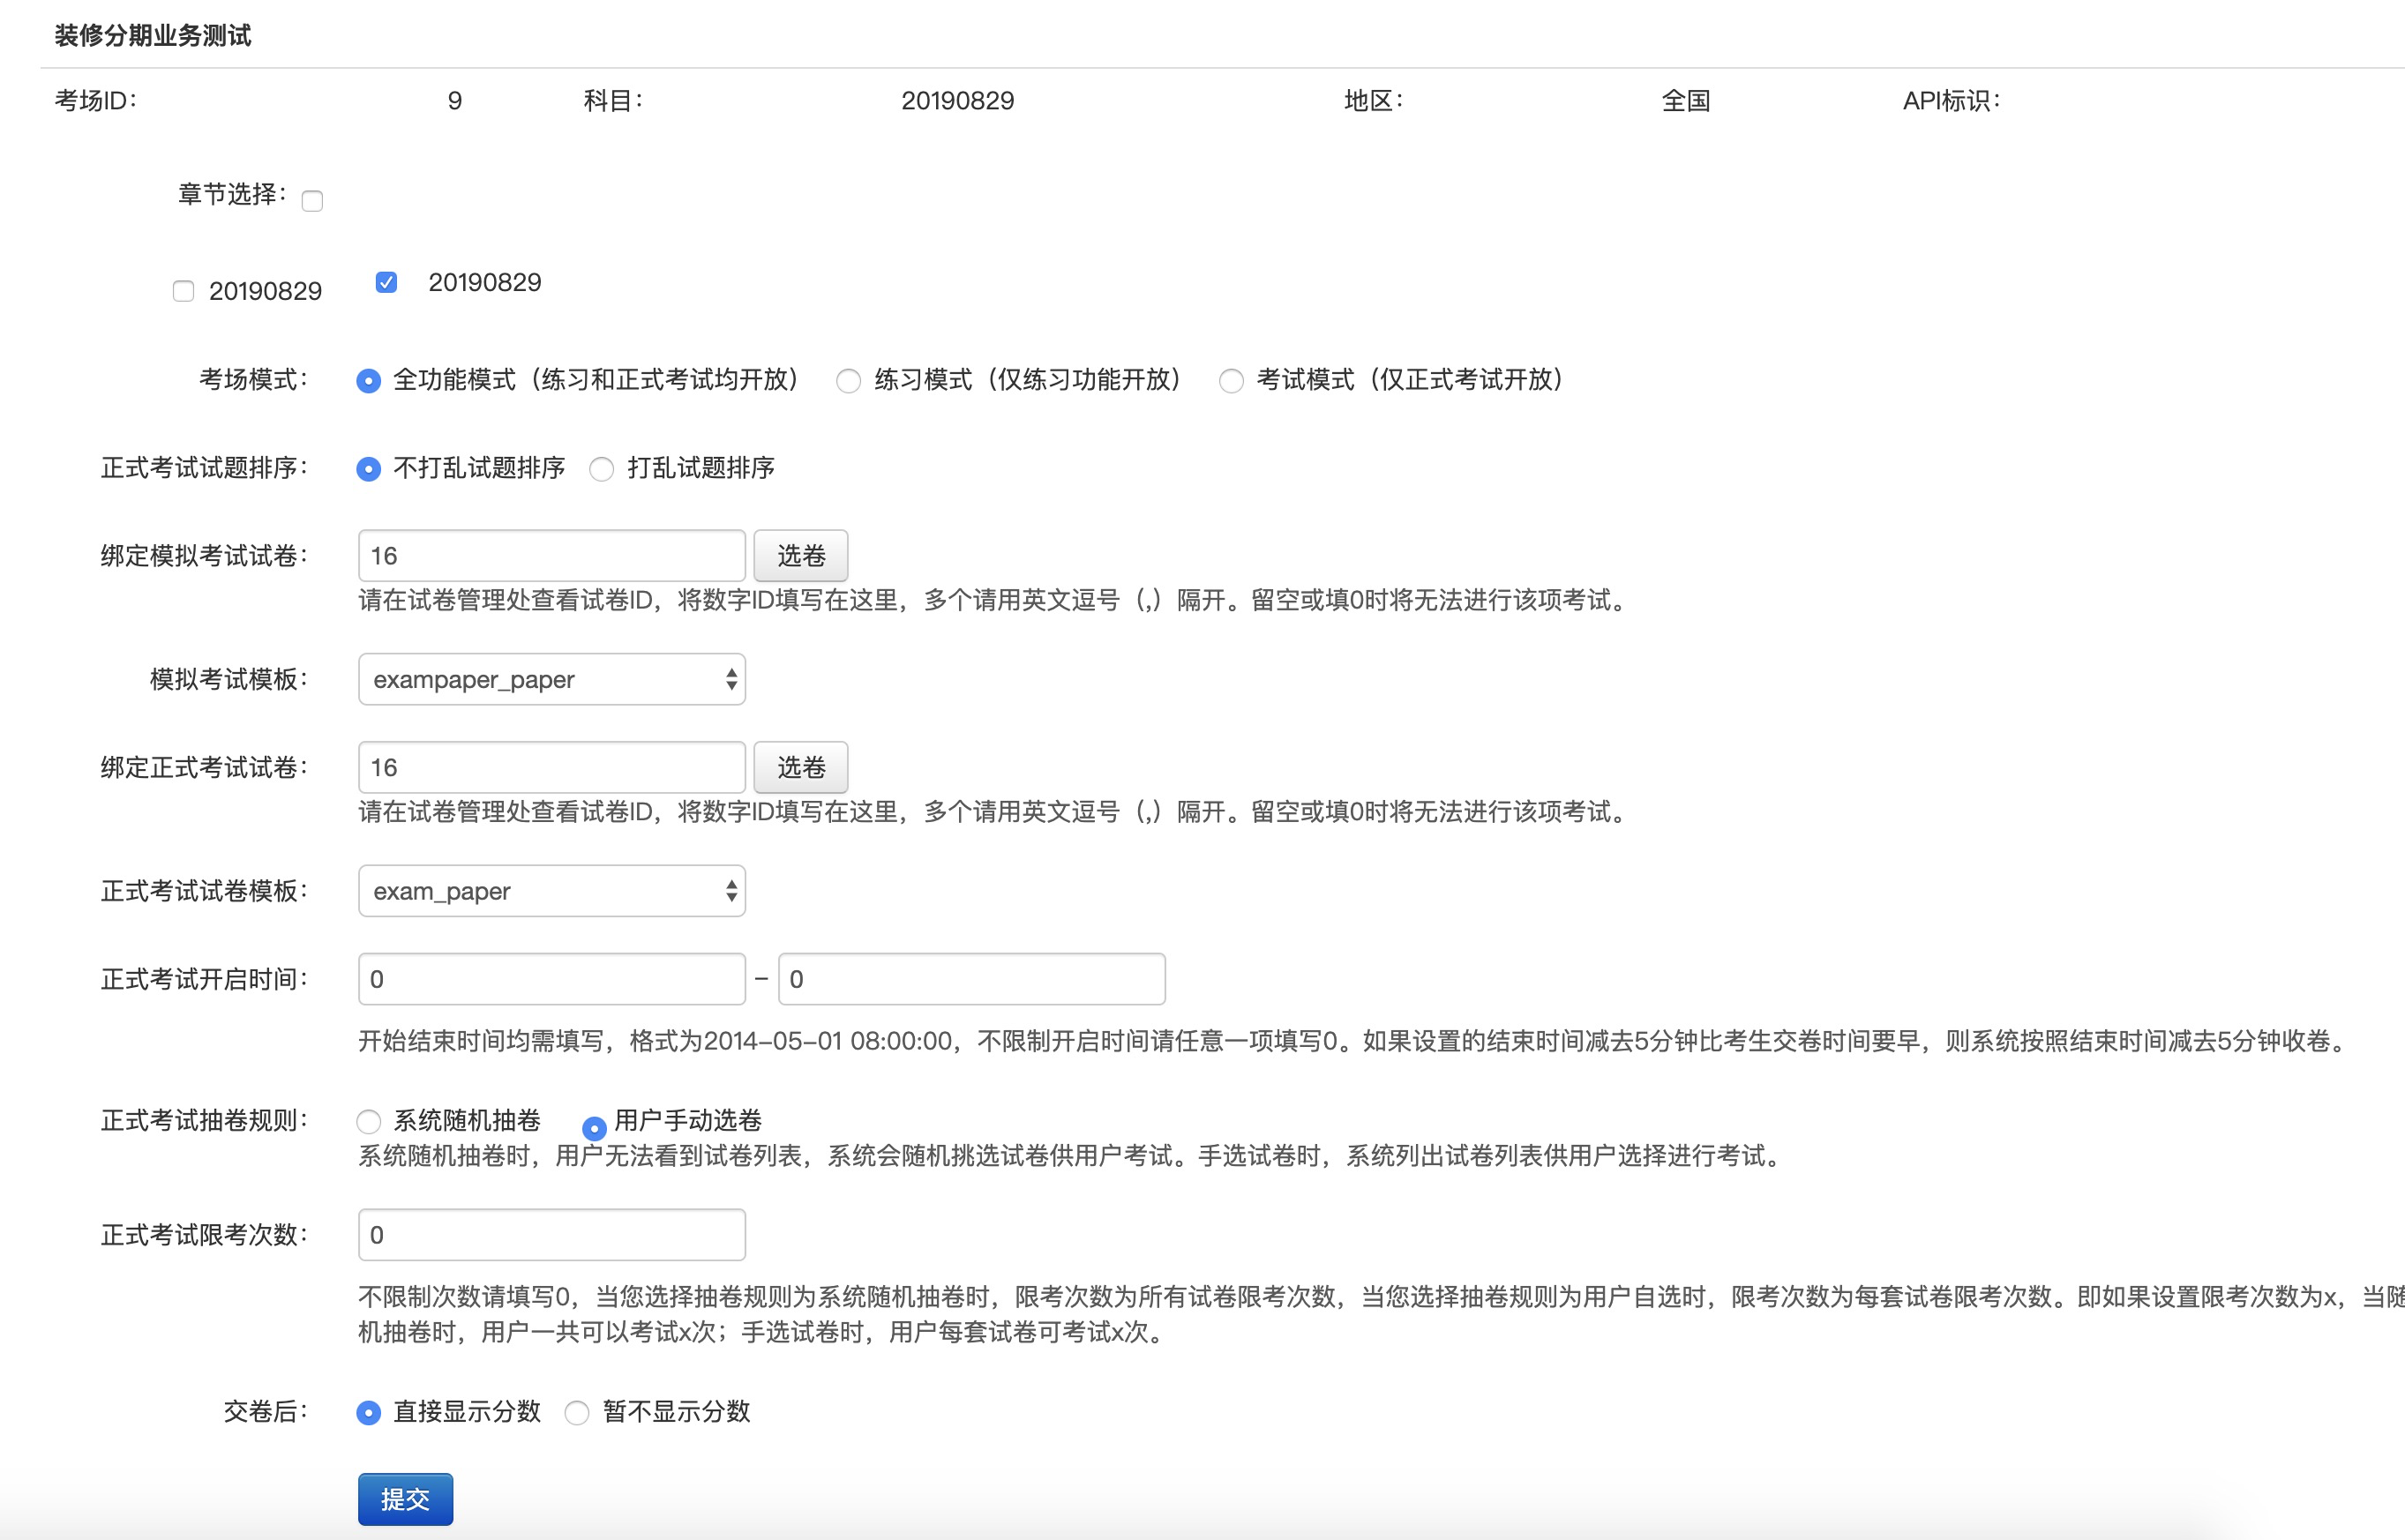The width and height of the screenshot is (2405, 1540).
Task: Click the API标识 label
Action: 1951,101
